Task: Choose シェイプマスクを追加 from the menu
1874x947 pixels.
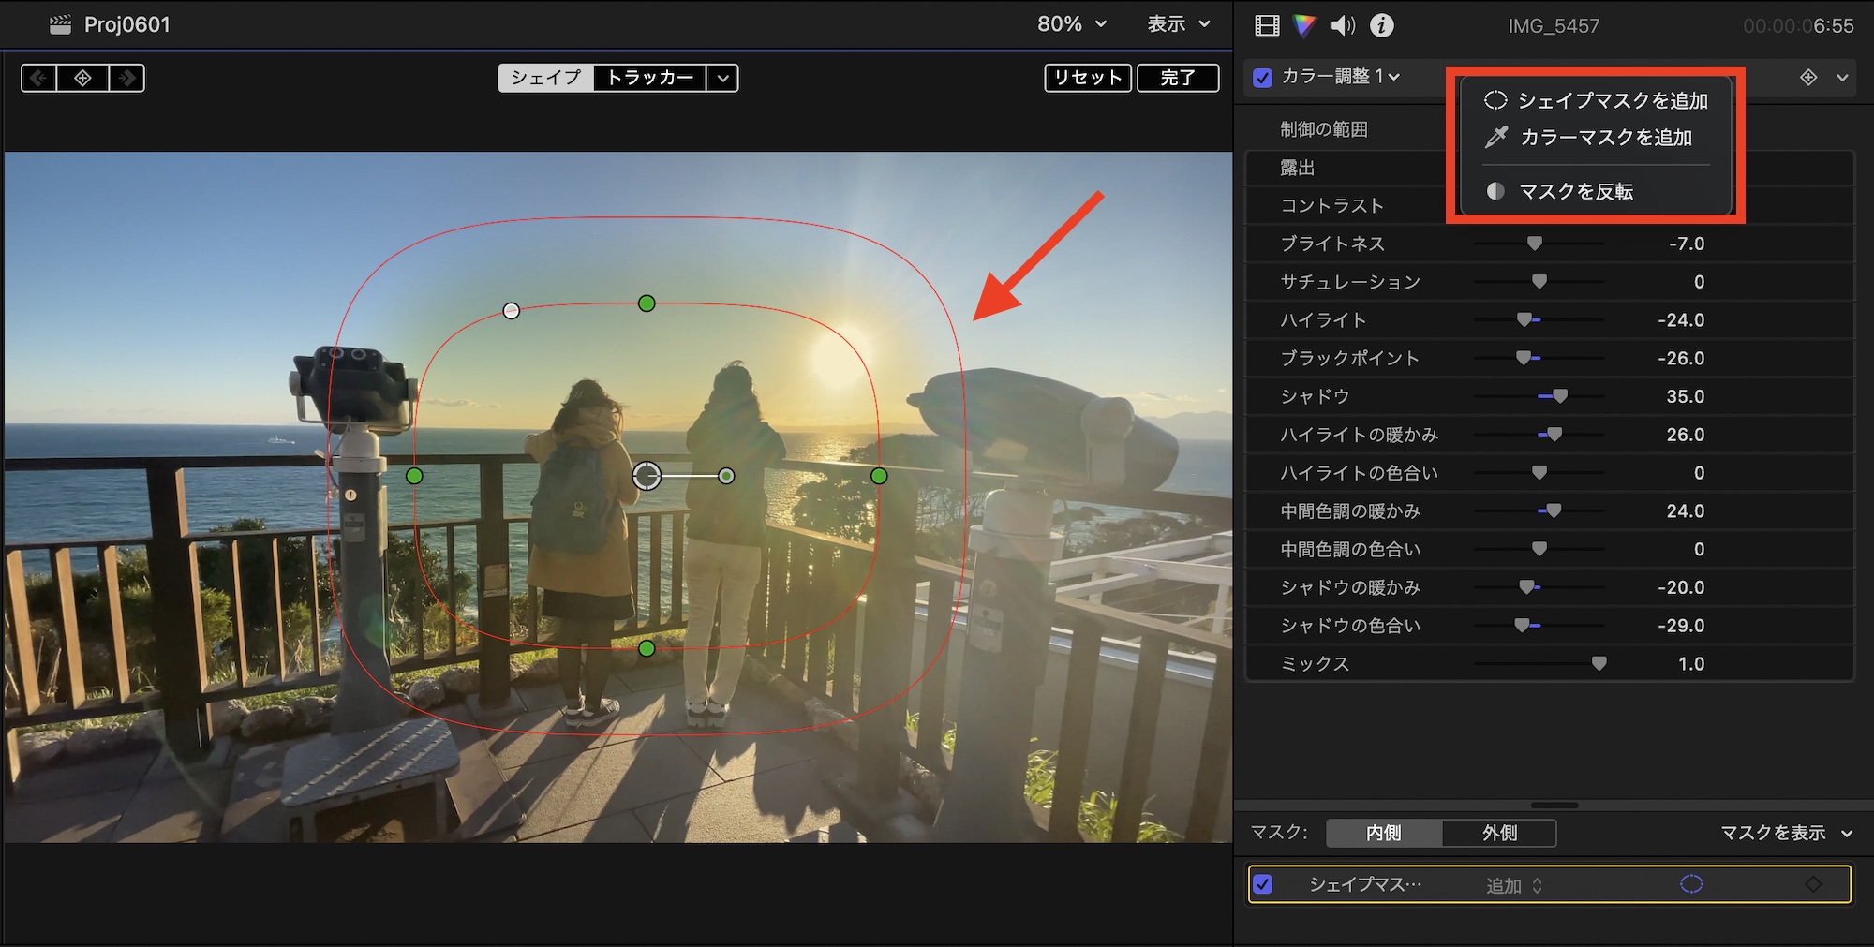Action: pos(1596,101)
